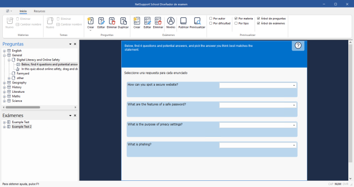354x187 pixels.
Task: Open Preguntas panel options dropdown arrow
Action: (x=70, y=45)
